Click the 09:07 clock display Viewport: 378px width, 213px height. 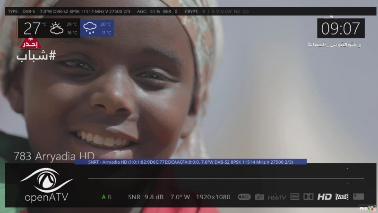click(340, 28)
